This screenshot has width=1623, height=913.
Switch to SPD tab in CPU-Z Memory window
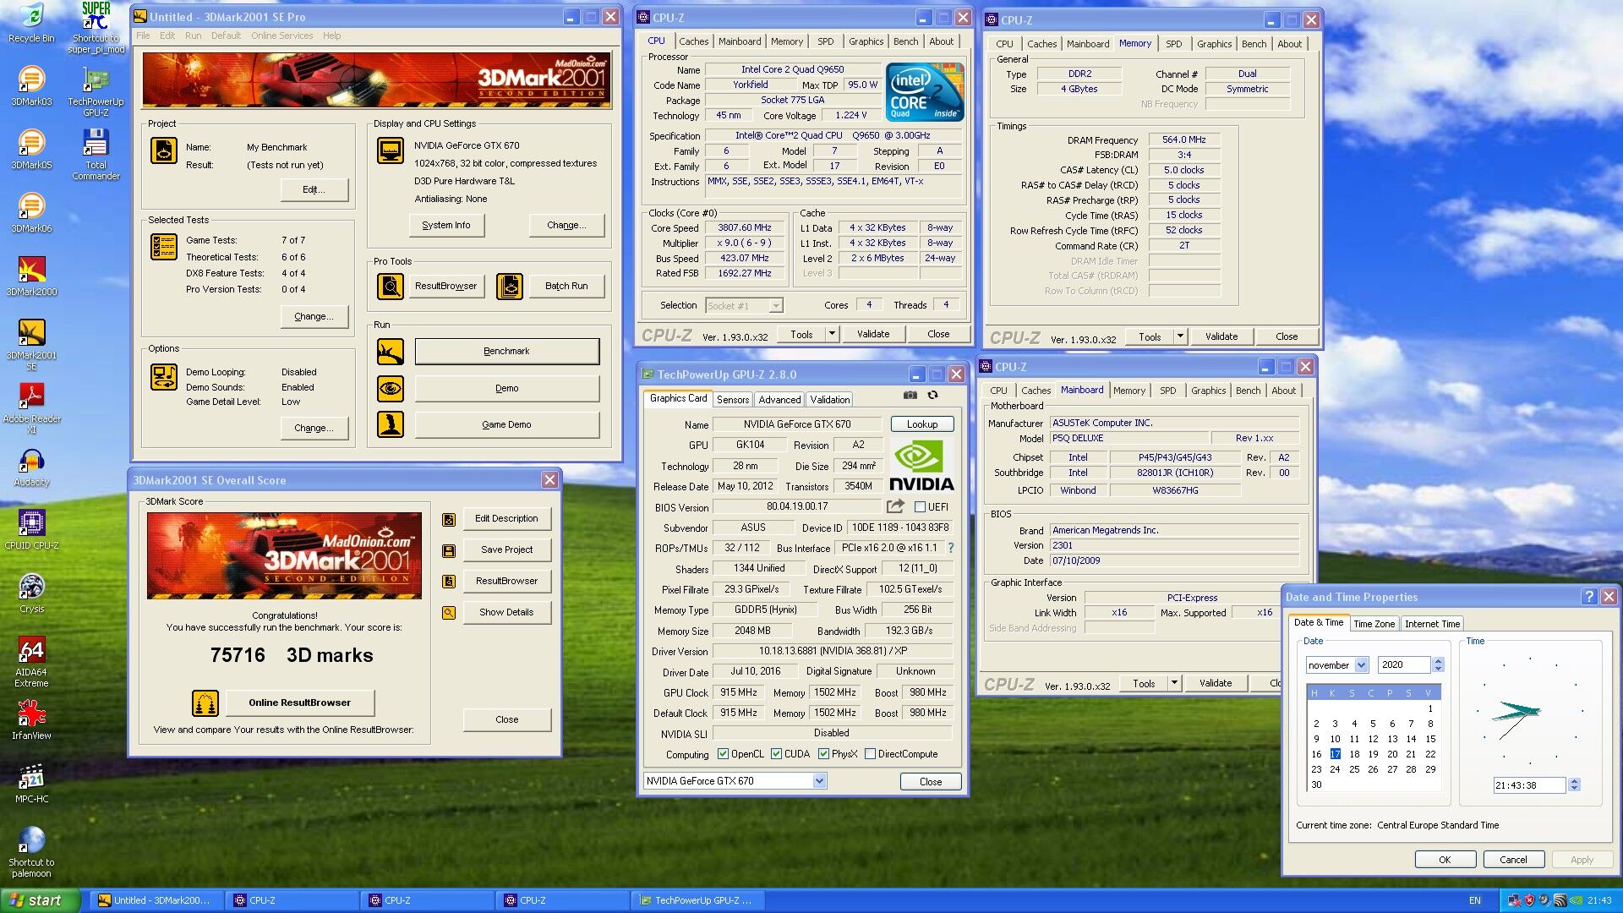[1173, 44]
